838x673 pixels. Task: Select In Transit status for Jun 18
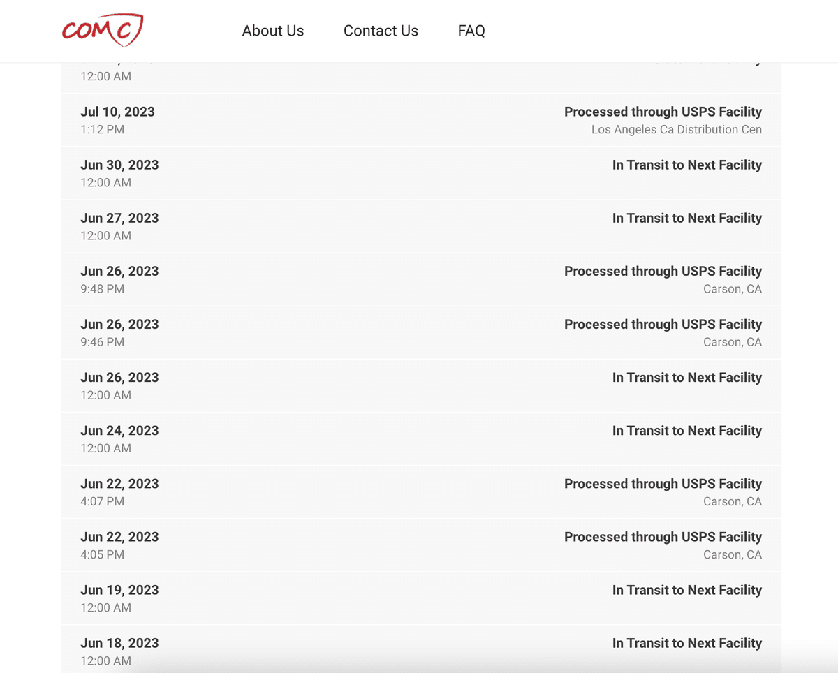pos(687,643)
